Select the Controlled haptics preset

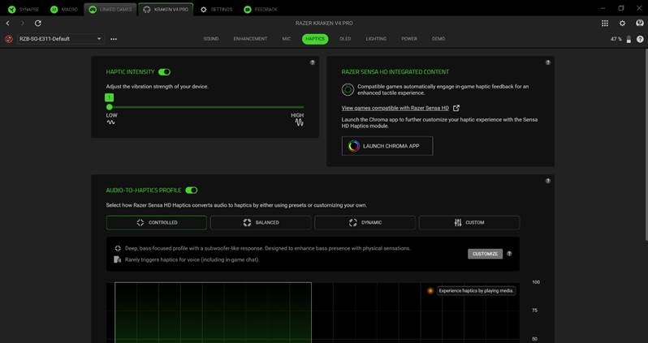(x=157, y=222)
